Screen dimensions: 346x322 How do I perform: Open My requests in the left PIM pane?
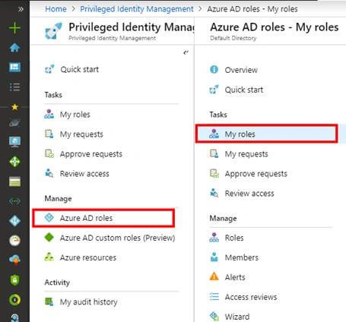pos(74,134)
